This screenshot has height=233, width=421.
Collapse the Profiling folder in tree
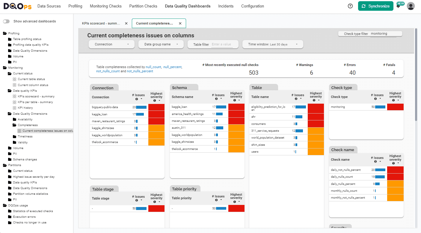5,33
